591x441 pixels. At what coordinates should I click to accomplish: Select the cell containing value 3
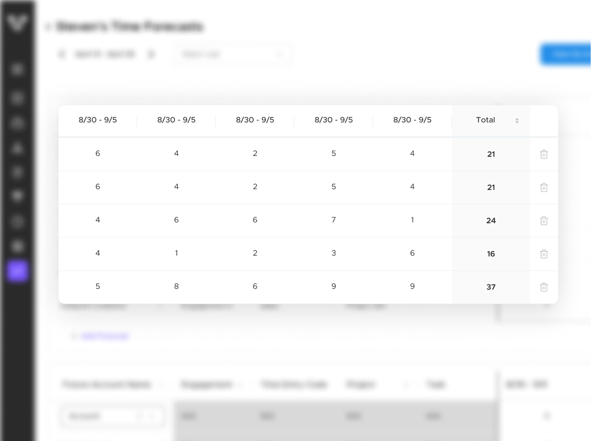click(x=334, y=253)
